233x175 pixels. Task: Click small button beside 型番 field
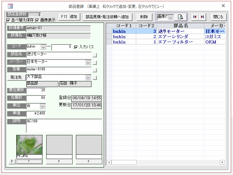click(x=95, y=70)
